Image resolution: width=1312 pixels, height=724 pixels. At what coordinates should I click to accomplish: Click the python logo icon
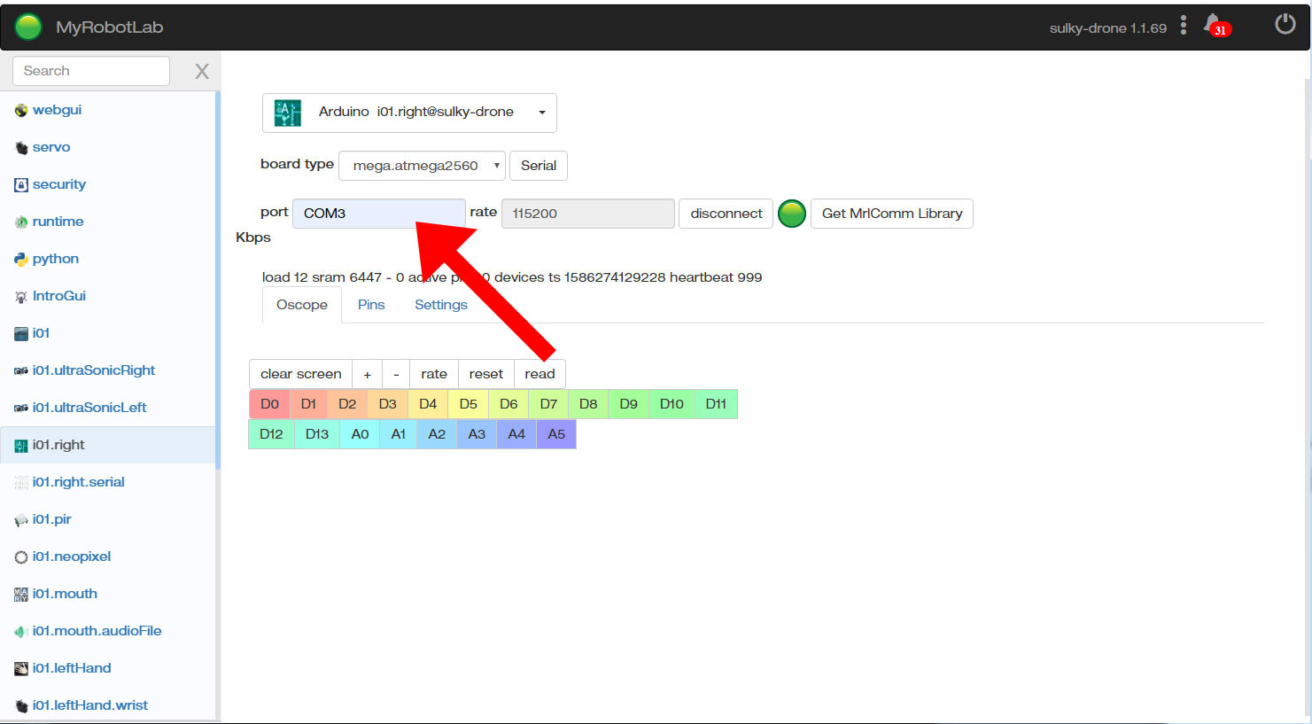(21, 260)
